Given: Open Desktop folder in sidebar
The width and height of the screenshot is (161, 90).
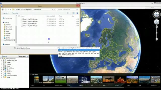Looking at the screenshot, I should click(7, 25).
